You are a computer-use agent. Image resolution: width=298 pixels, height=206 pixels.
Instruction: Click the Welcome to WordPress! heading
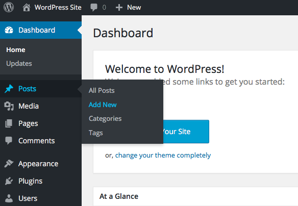pyautogui.click(x=165, y=69)
